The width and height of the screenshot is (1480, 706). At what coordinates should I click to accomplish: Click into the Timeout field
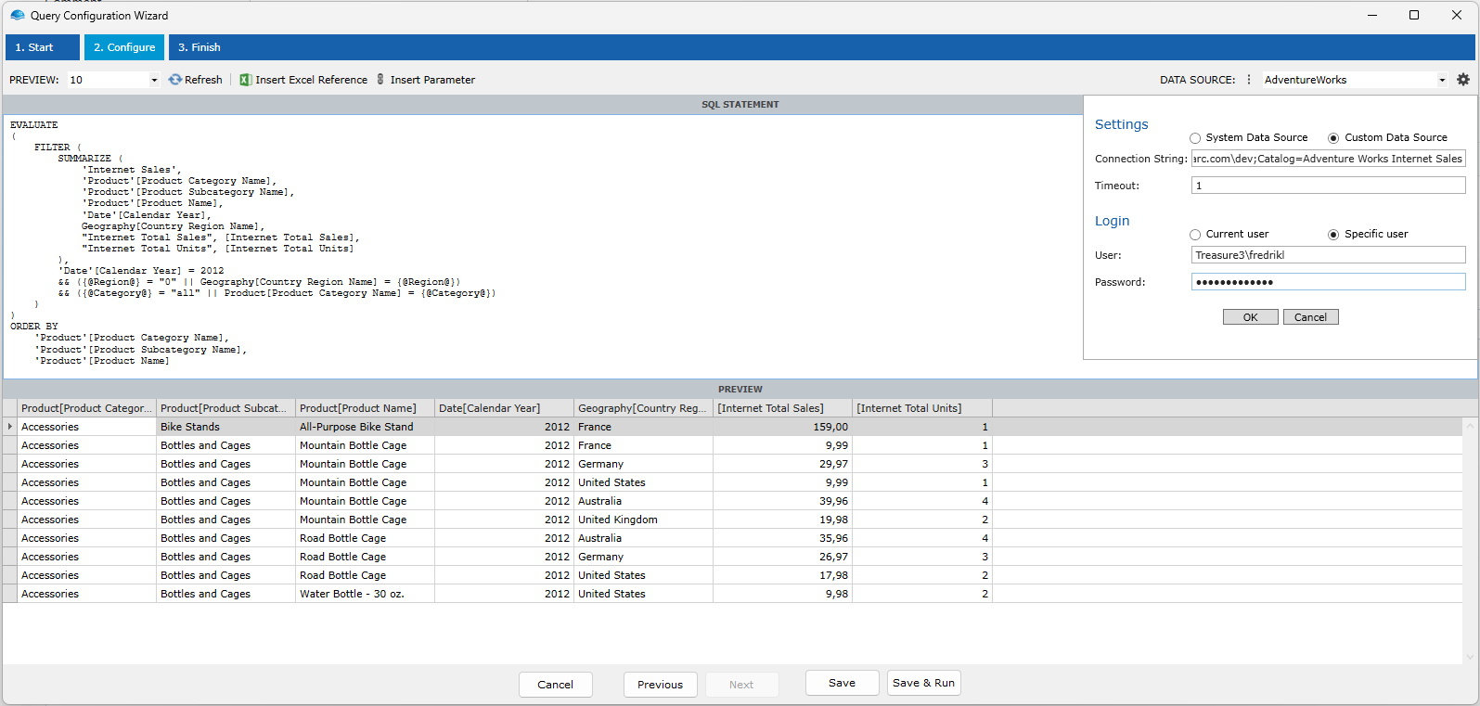pyautogui.click(x=1328, y=186)
